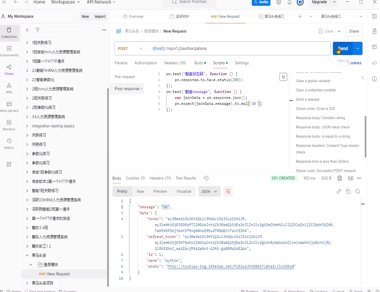Viewport: 380px width, 292px height.
Task: Expand the Integration testing basics collection
Action: pos(27,126)
